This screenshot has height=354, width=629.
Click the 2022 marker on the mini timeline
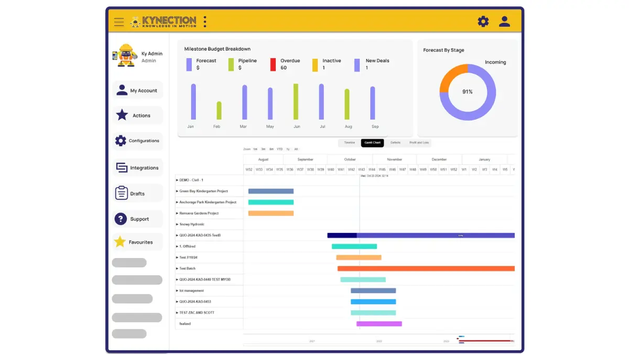tap(378, 340)
